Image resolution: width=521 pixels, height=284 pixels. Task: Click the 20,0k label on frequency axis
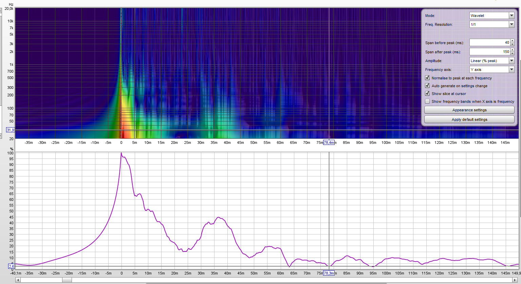[9, 9]
